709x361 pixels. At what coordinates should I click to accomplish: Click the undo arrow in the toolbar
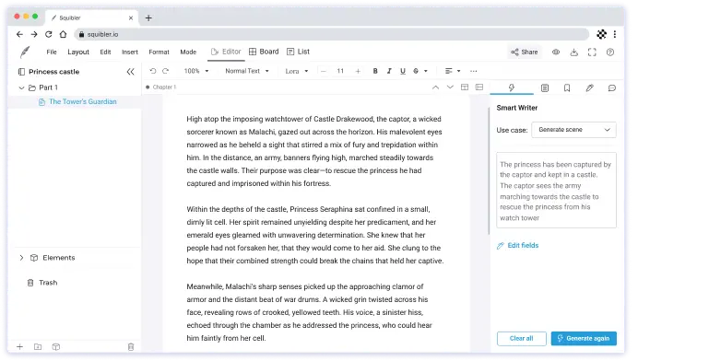153,71
